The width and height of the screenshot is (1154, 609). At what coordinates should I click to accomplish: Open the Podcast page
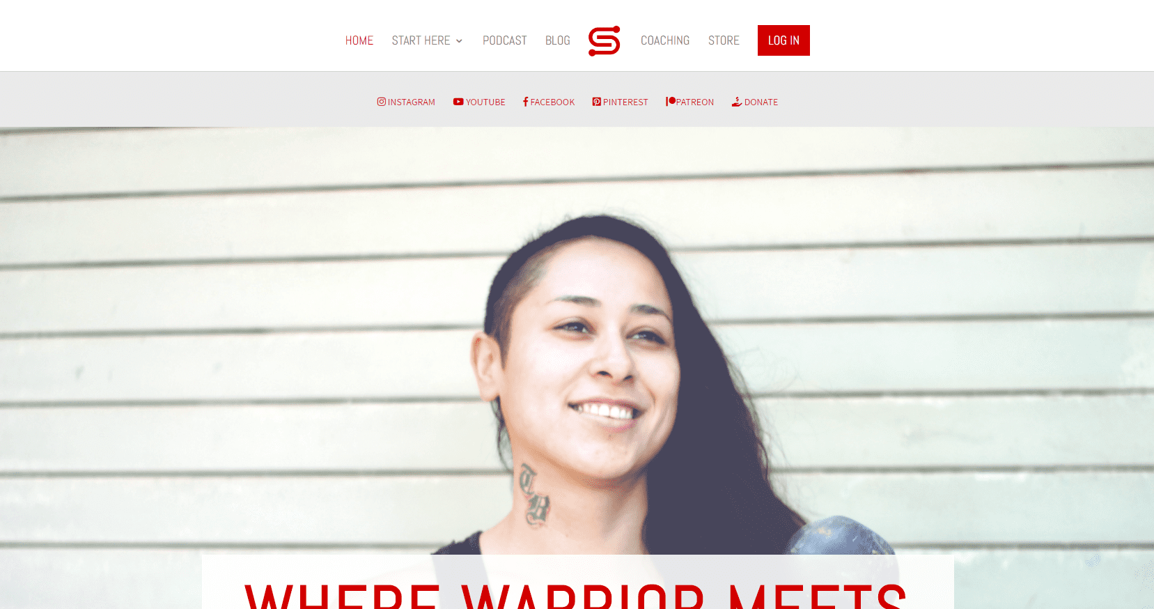click(505, 40)
